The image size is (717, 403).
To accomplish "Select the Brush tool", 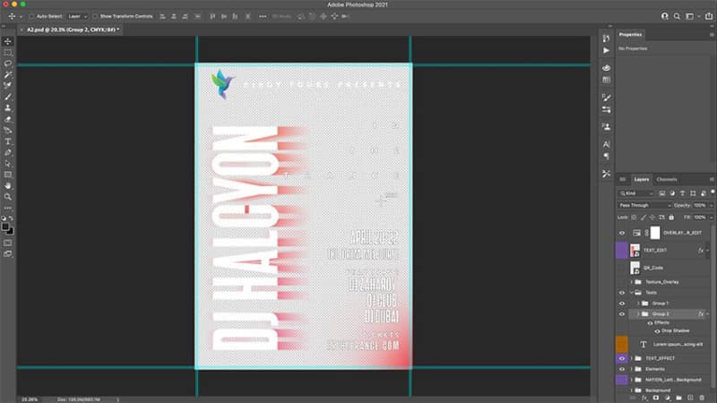I will pyautogui.click(x=8, y=97).
